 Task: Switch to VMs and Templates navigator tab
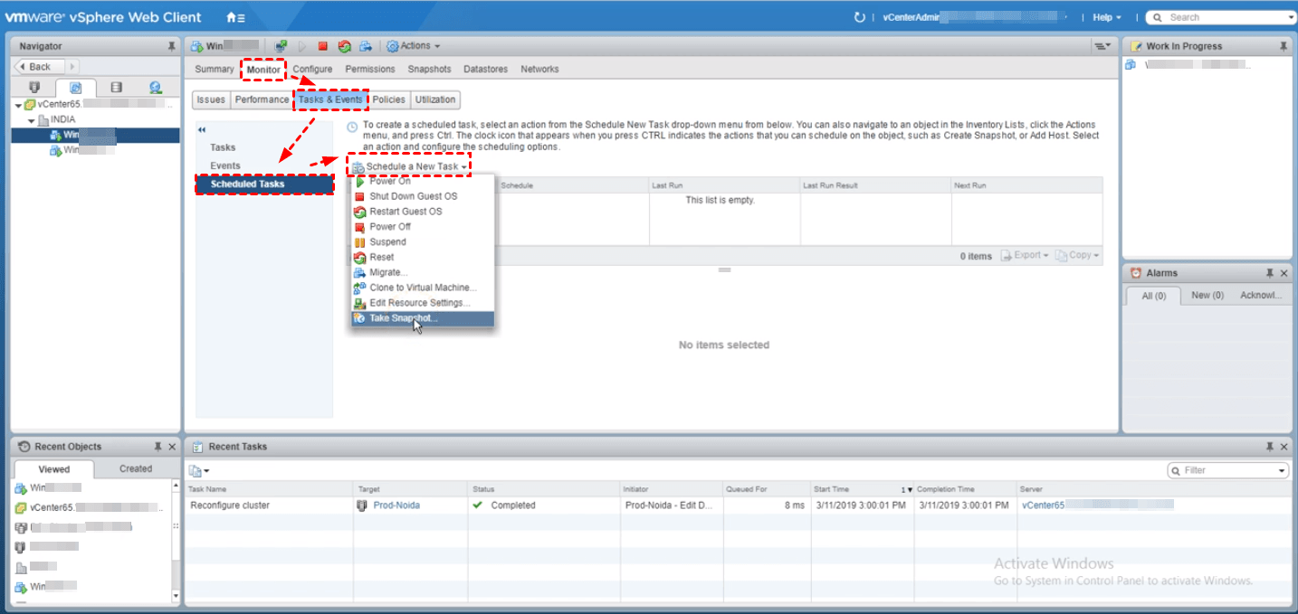76,88
